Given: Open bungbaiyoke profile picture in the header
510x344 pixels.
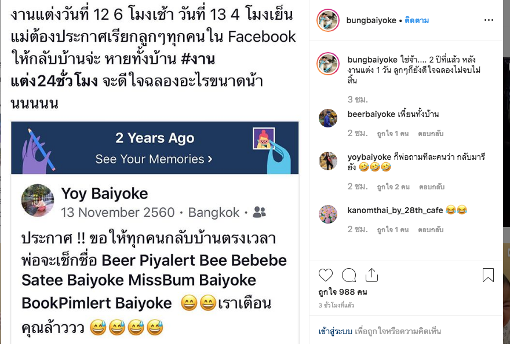Looking at the screenshot, I should (328, 20).
